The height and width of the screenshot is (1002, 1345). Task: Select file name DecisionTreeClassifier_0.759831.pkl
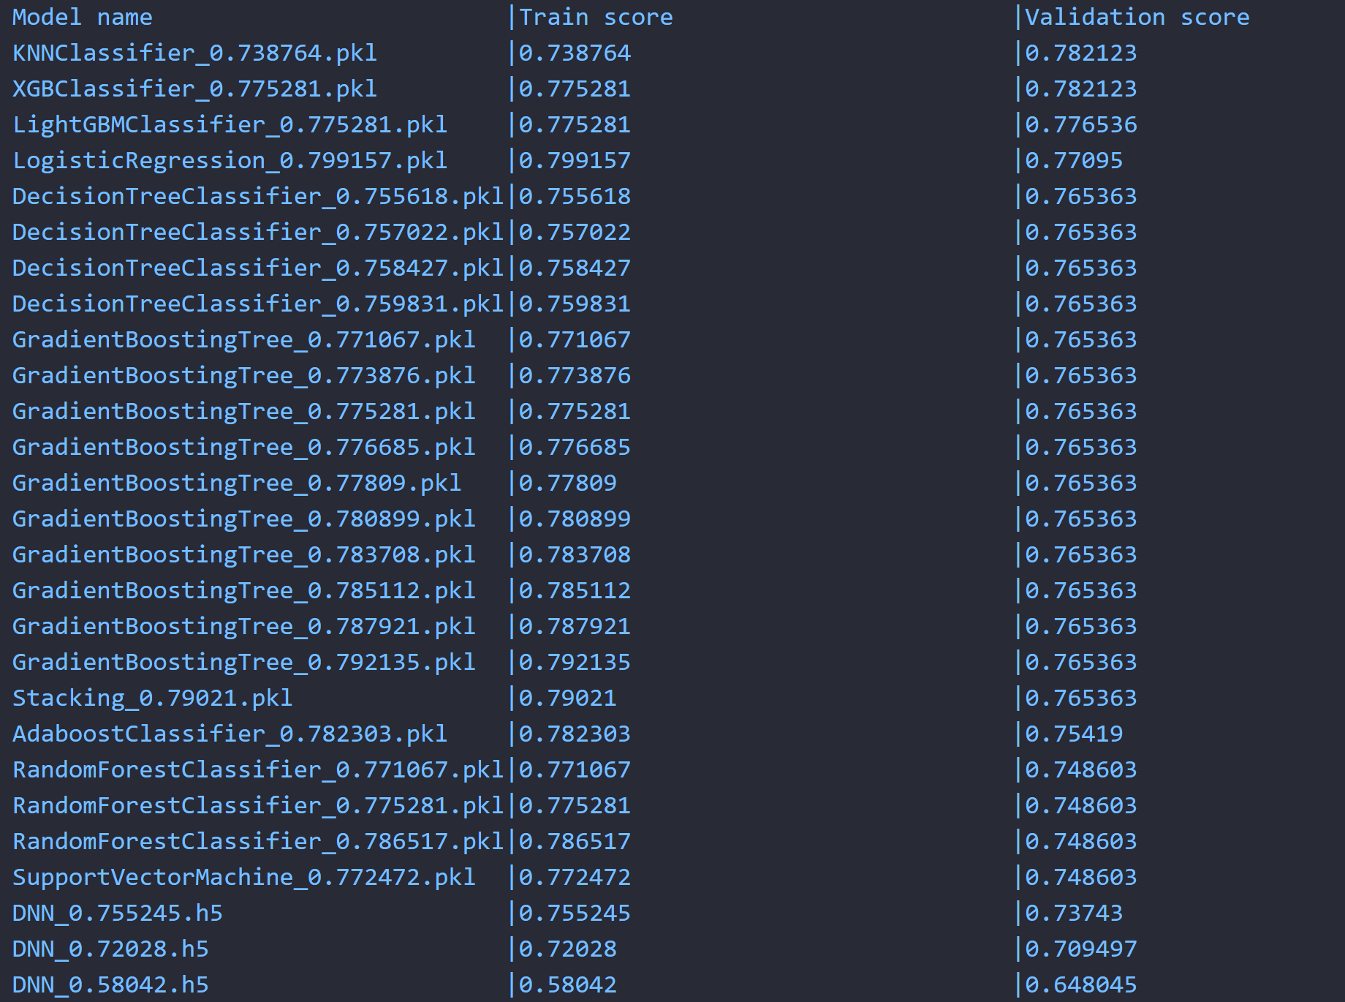pyautogui.click(x=258, y=304)
